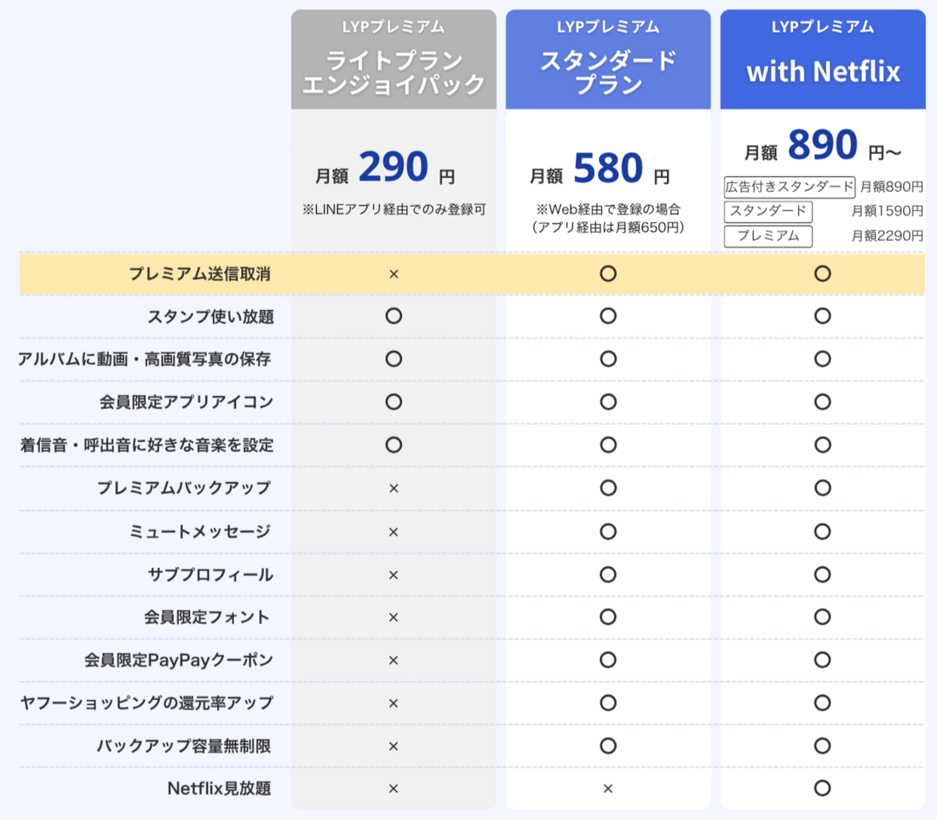Click Light plan circle for アルバム row

click(x=394, y=359)
